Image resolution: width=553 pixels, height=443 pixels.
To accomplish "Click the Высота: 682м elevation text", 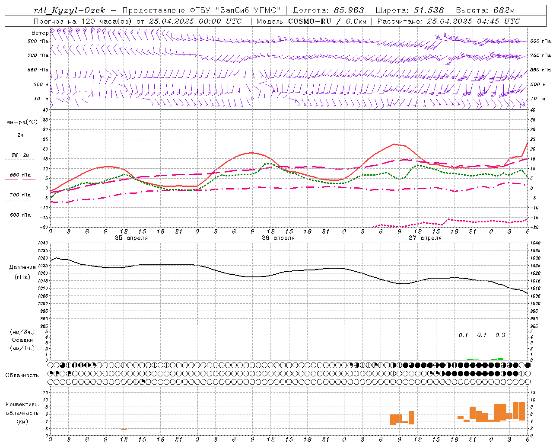I will 486,10.
